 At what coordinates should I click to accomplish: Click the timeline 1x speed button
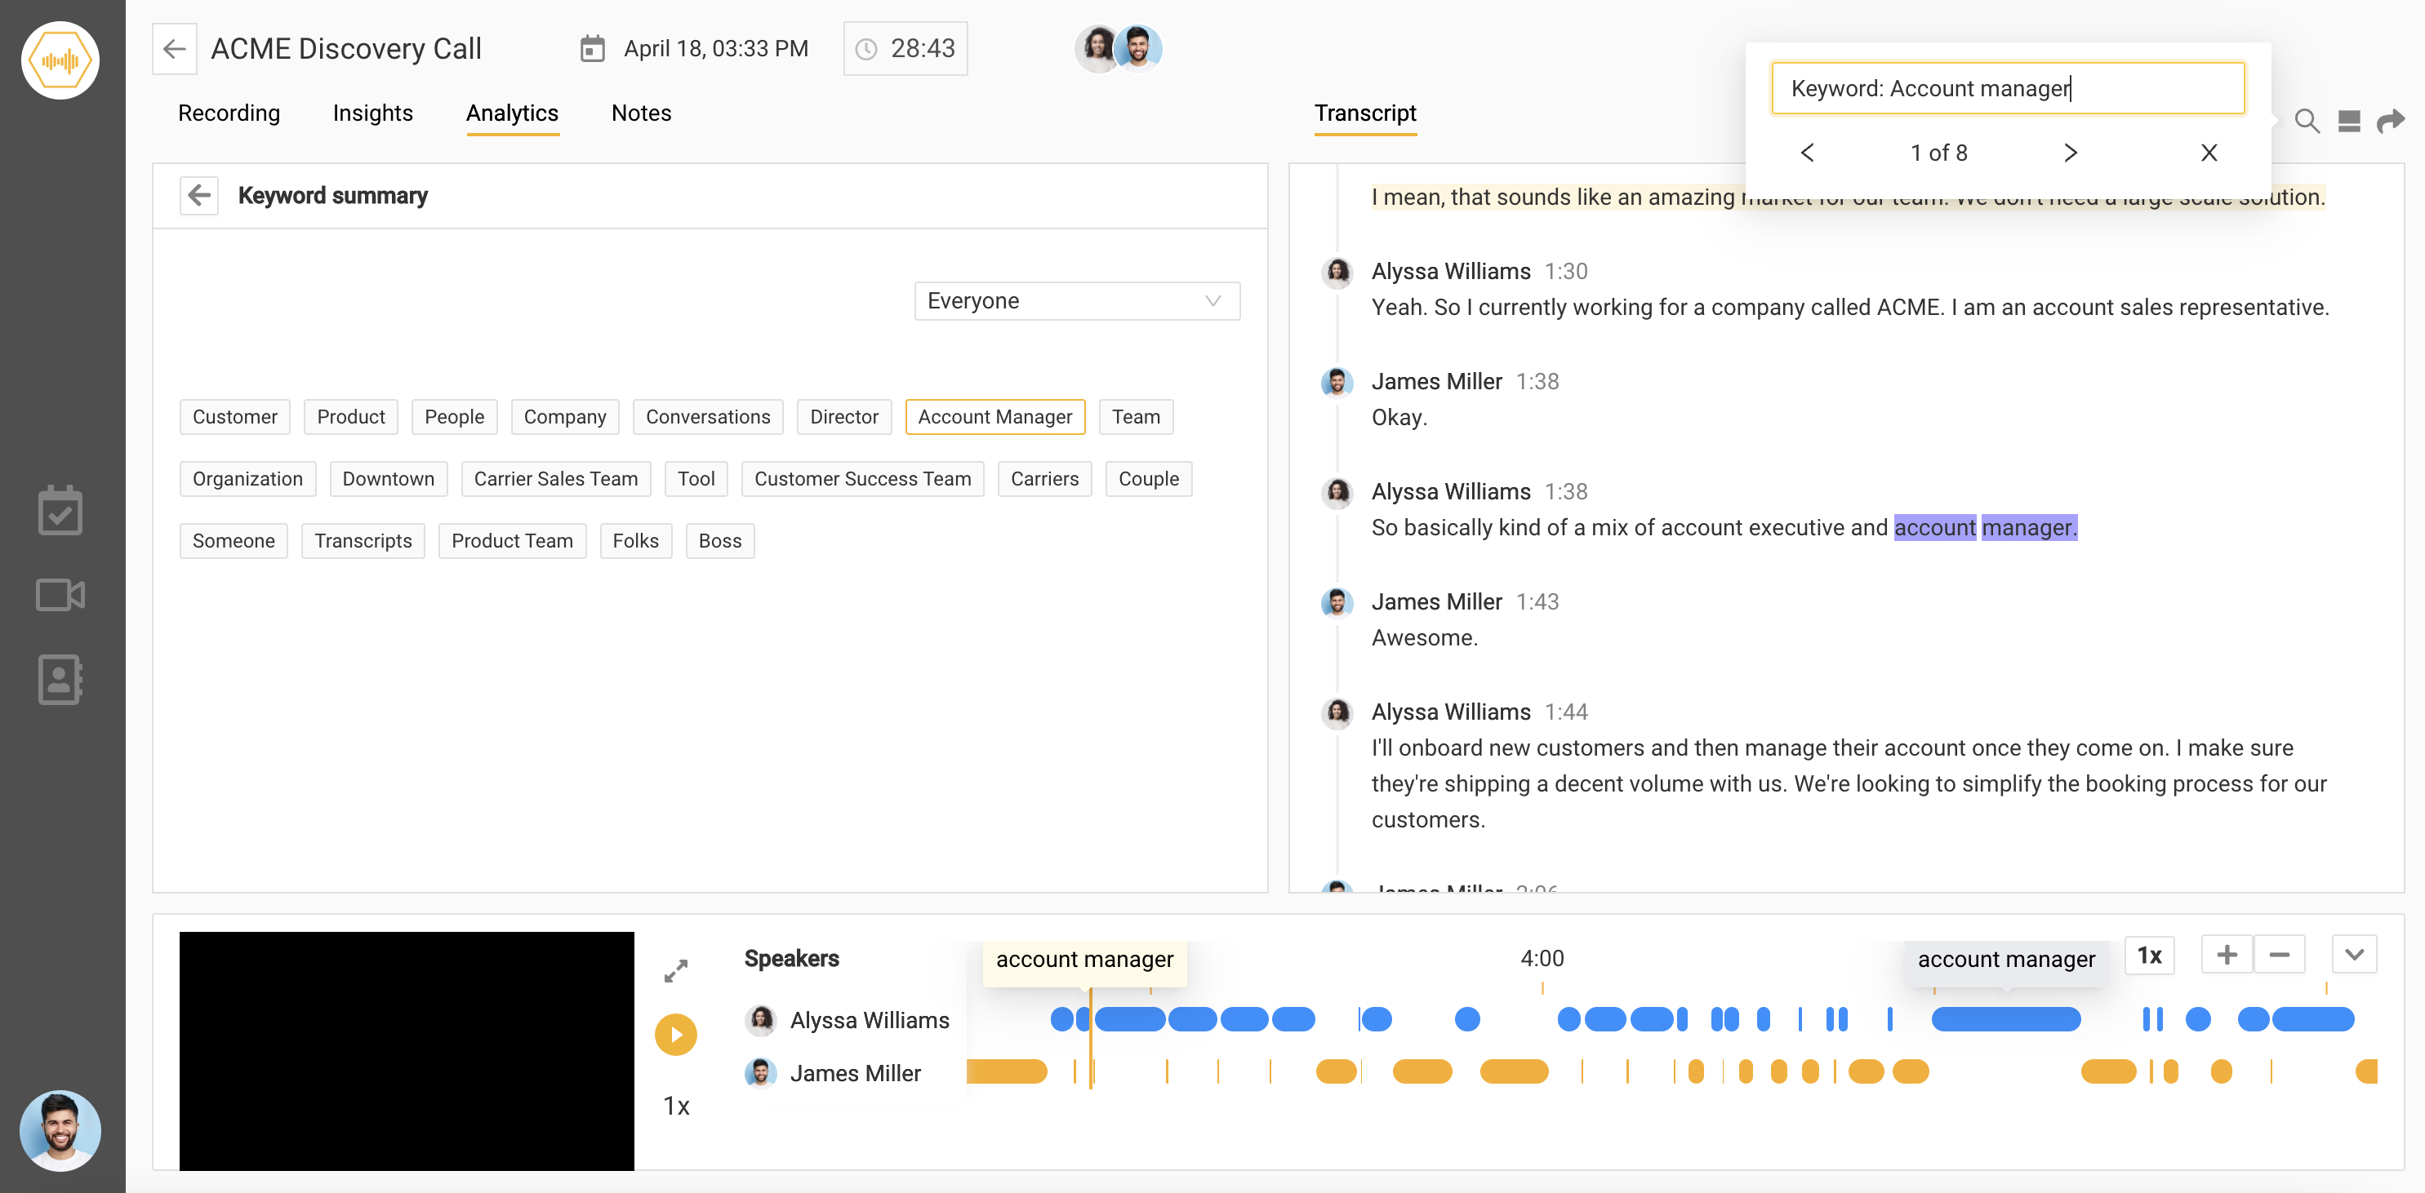tap(2149, 955)
